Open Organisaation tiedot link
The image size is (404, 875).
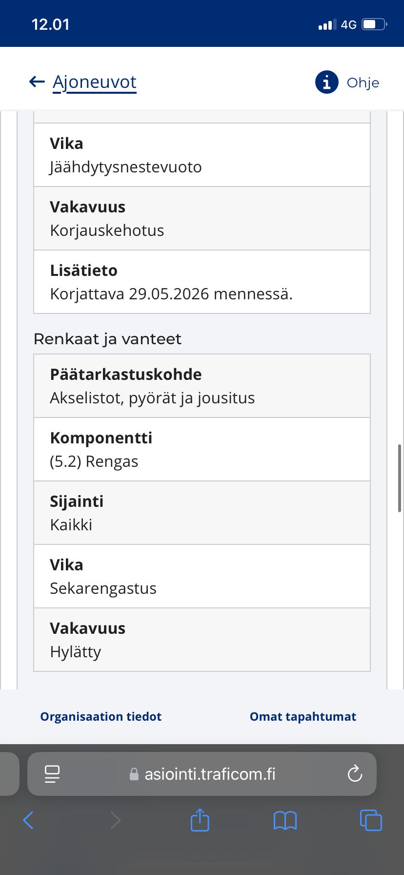coord(101,716)
